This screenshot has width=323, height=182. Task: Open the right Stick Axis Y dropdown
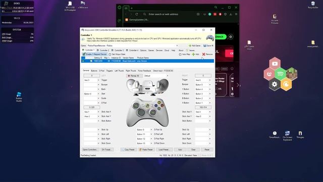tap(210, 116)
